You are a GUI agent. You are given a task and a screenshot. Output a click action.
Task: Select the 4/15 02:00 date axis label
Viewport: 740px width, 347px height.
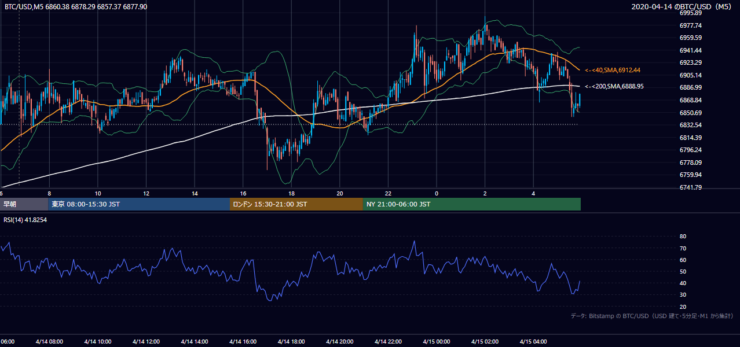485,342
